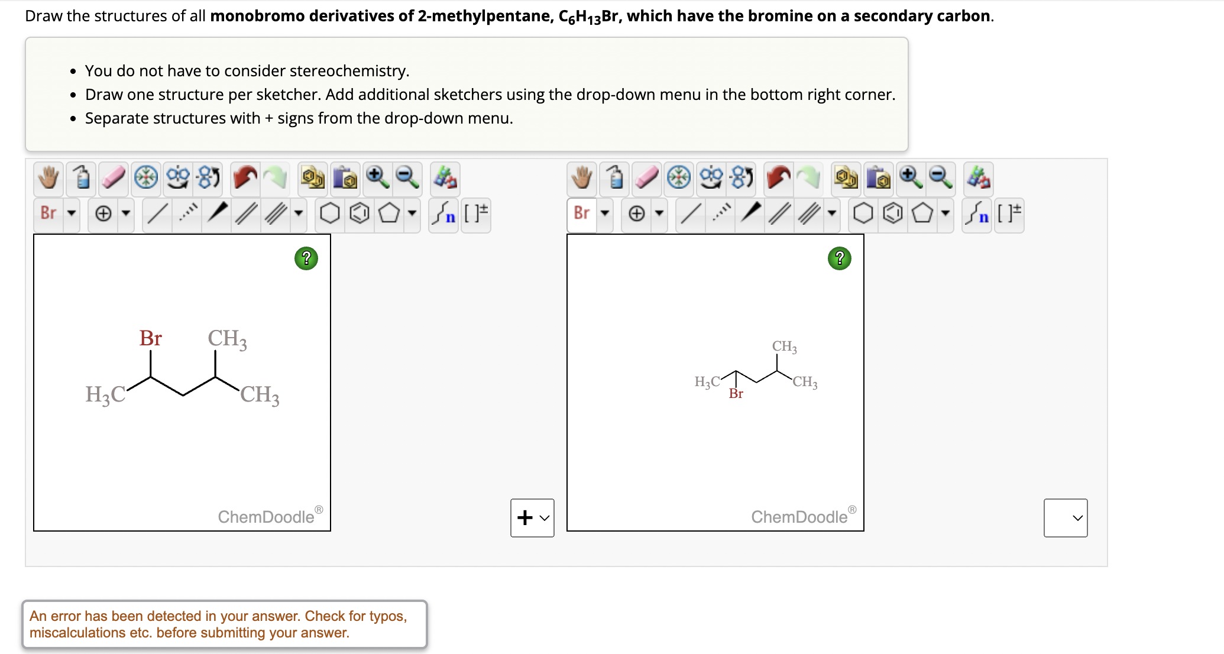Select the Pan (hand) tool in the left sketcher

[x=48, y=178]
